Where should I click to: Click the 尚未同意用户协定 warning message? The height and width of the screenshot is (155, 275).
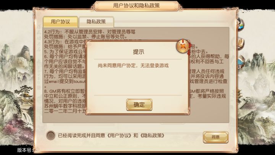[x=133, y=65]
